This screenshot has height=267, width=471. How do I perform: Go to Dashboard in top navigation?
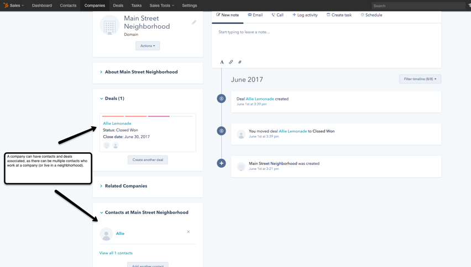click(42, 6)
